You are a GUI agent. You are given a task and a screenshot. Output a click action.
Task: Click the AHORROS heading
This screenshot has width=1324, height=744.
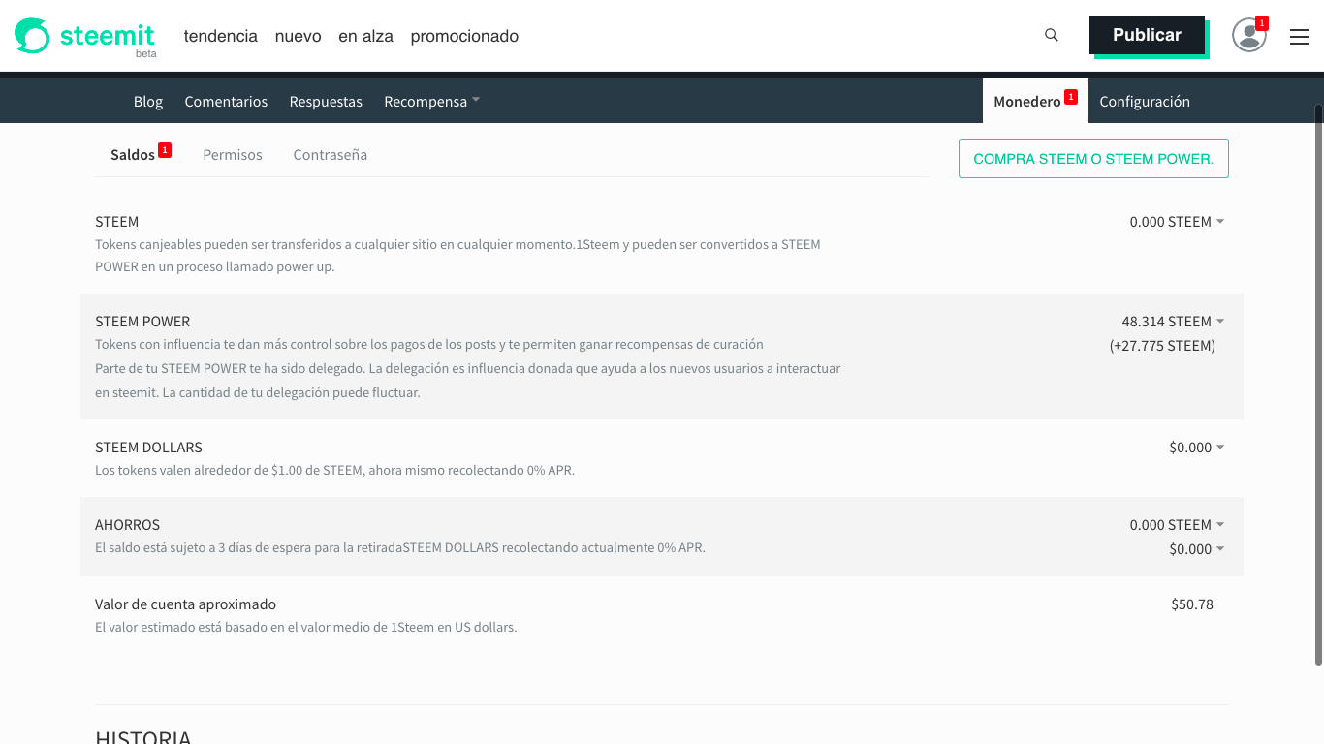[127, 525]
